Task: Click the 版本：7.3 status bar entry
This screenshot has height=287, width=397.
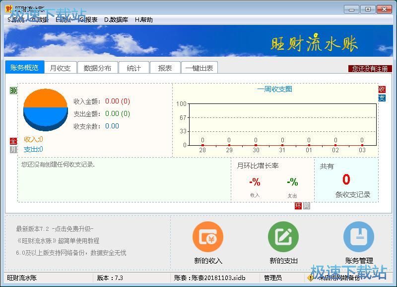Action: tap(110, 278)
